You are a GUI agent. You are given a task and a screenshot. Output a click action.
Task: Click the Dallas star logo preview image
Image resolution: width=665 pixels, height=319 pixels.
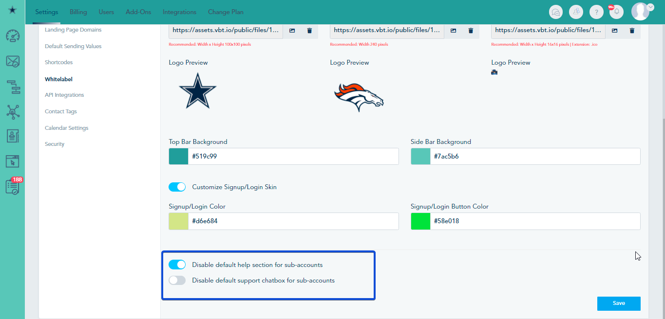tap(197, 90)
